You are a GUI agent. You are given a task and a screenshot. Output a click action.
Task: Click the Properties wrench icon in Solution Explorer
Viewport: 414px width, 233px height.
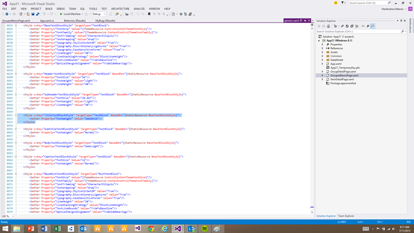coord(368,26)
